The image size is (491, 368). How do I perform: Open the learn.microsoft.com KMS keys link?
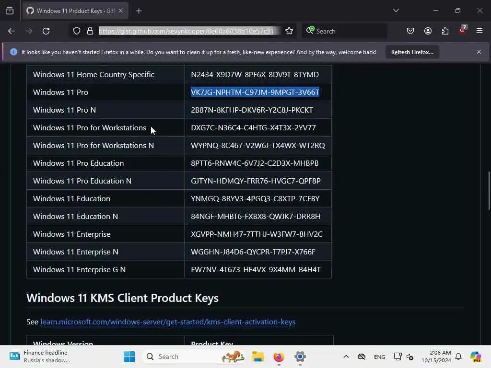[x=168, y=322]
